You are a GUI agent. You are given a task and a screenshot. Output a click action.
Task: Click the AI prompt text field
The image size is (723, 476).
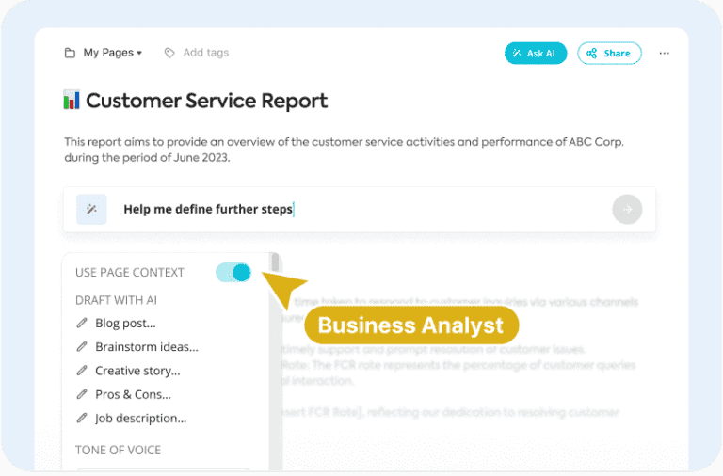358,209
